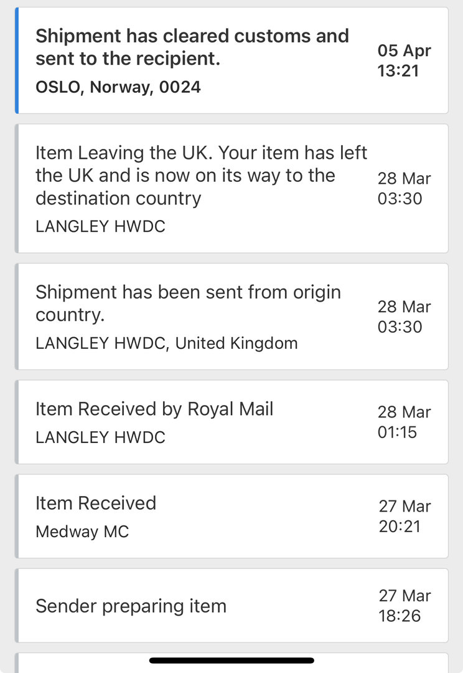This screenshot has width=463, height=673.
Task: Select the OSLO, Norway, 0024 location text
Action: (118, 87)
